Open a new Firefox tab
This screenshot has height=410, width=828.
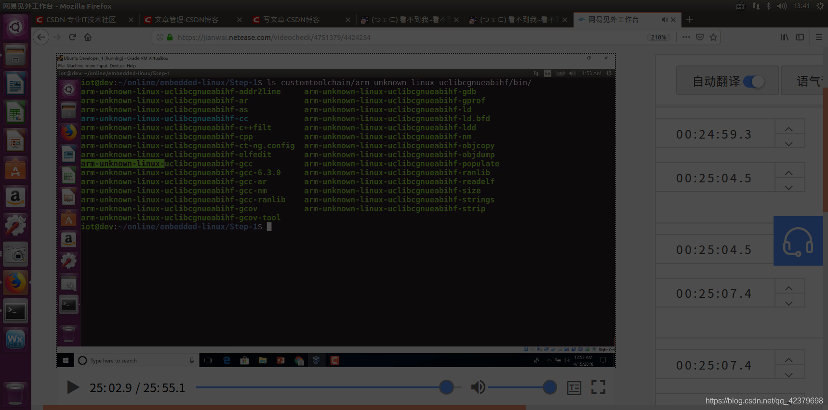(x=690, y=19)
